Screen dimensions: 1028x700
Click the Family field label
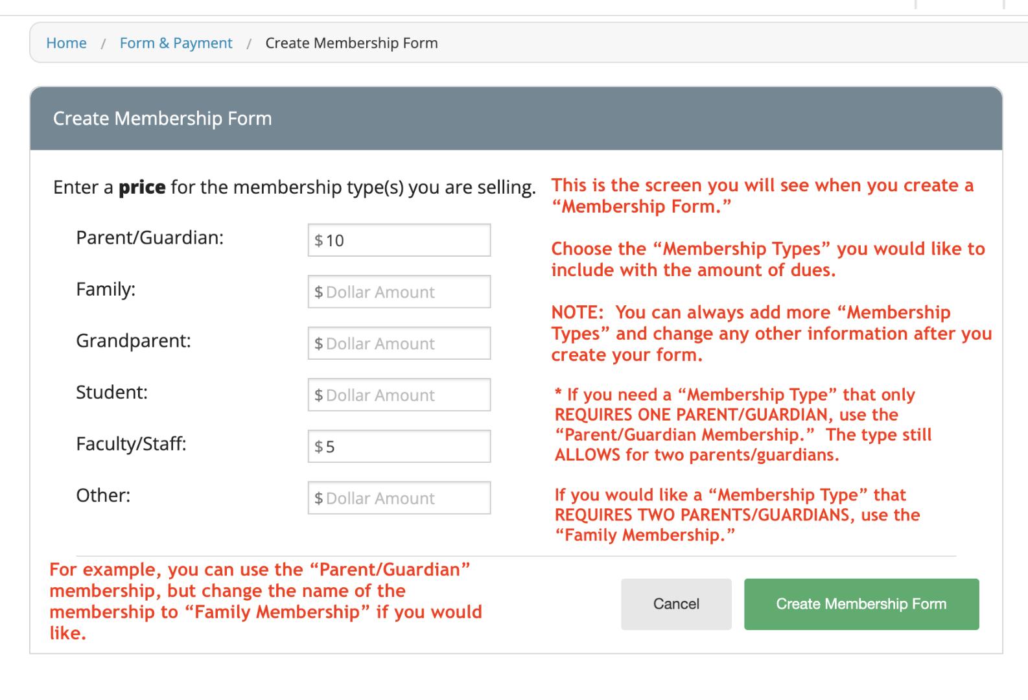106,289
